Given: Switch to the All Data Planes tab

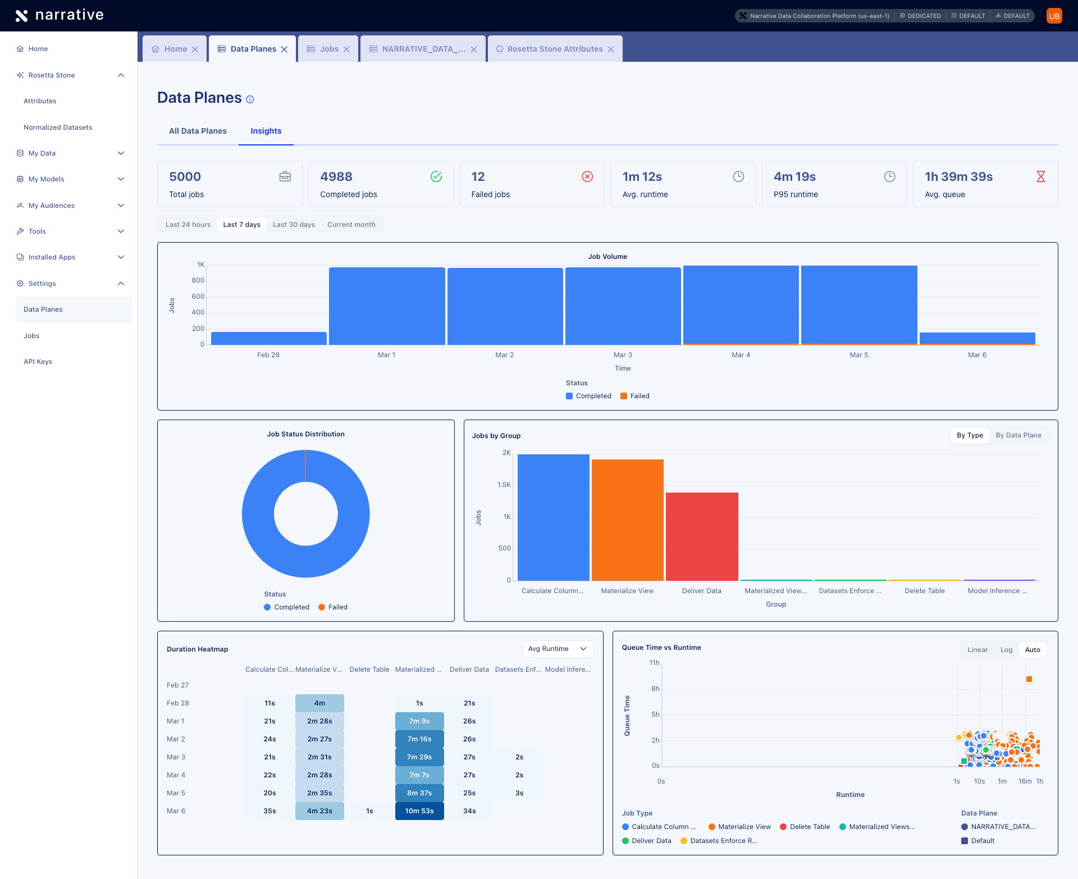Looking at the screenshot, I should 198,131.
